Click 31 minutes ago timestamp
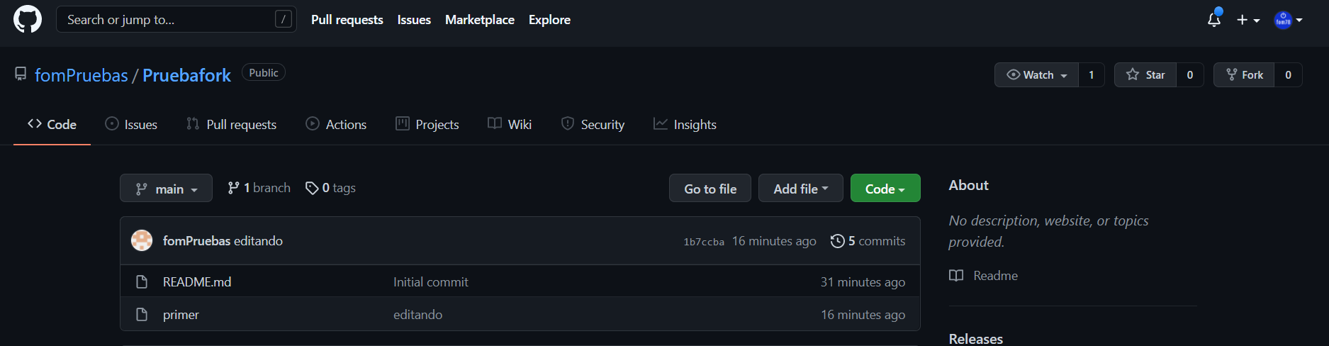The height and width of the screenshot is (346, 1329). (863, 282)
